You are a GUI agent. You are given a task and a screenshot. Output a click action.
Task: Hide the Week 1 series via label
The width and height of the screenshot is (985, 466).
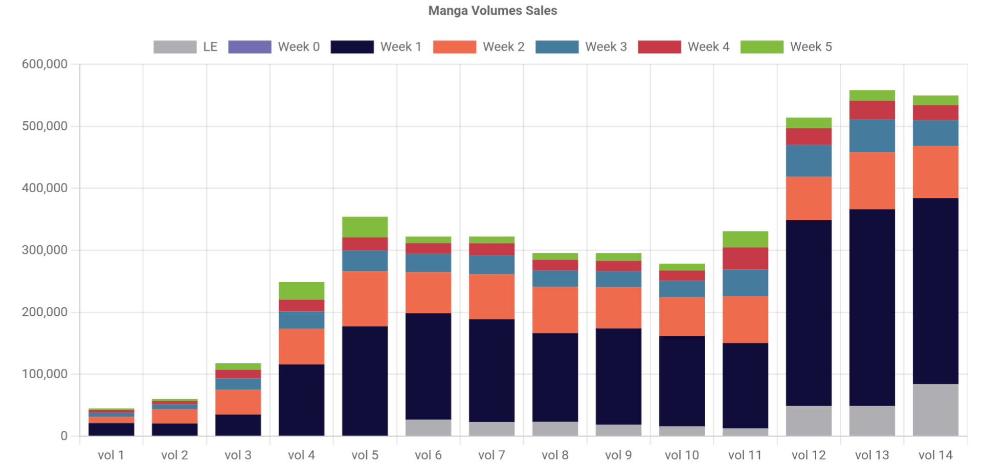[x=401, y=47]
